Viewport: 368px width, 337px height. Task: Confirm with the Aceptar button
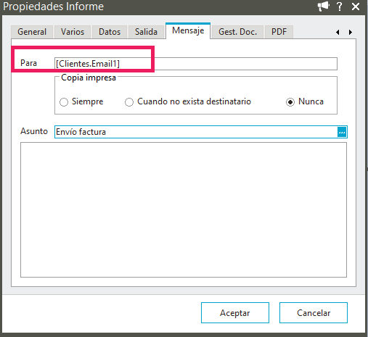click(235, 312)
